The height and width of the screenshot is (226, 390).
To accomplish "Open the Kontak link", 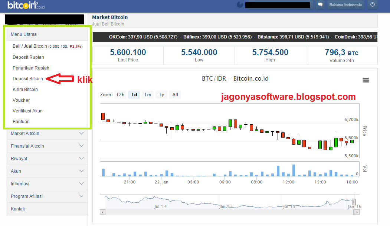I will click(47, 209).
